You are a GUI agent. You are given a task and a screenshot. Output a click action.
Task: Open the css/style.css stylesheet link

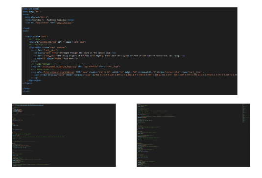point(64,23)
